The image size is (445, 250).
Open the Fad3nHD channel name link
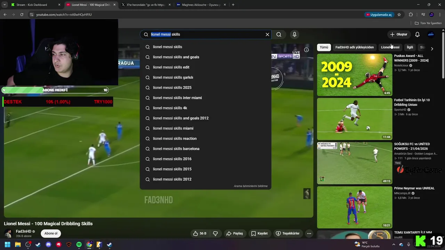click(24, 231)
